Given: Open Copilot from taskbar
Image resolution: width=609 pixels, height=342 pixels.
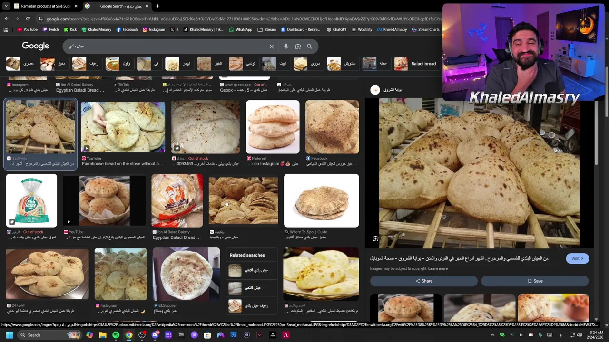Looking at the screenshot, I should click(x=89, y=335).
